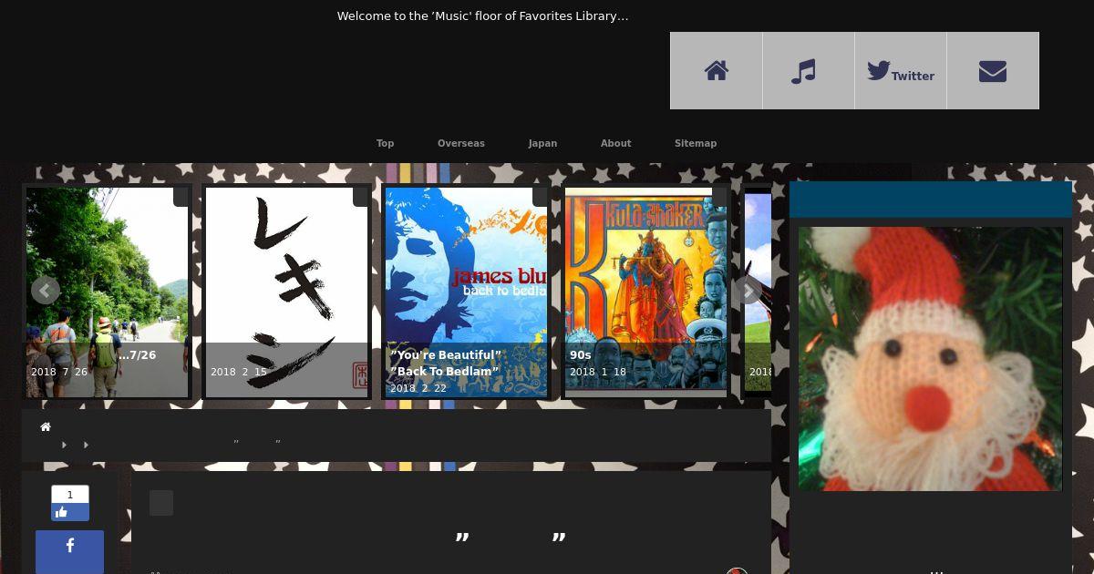1094x574 pixels.
Task: Open the envelope contact icon button
Action: [993, 71]
